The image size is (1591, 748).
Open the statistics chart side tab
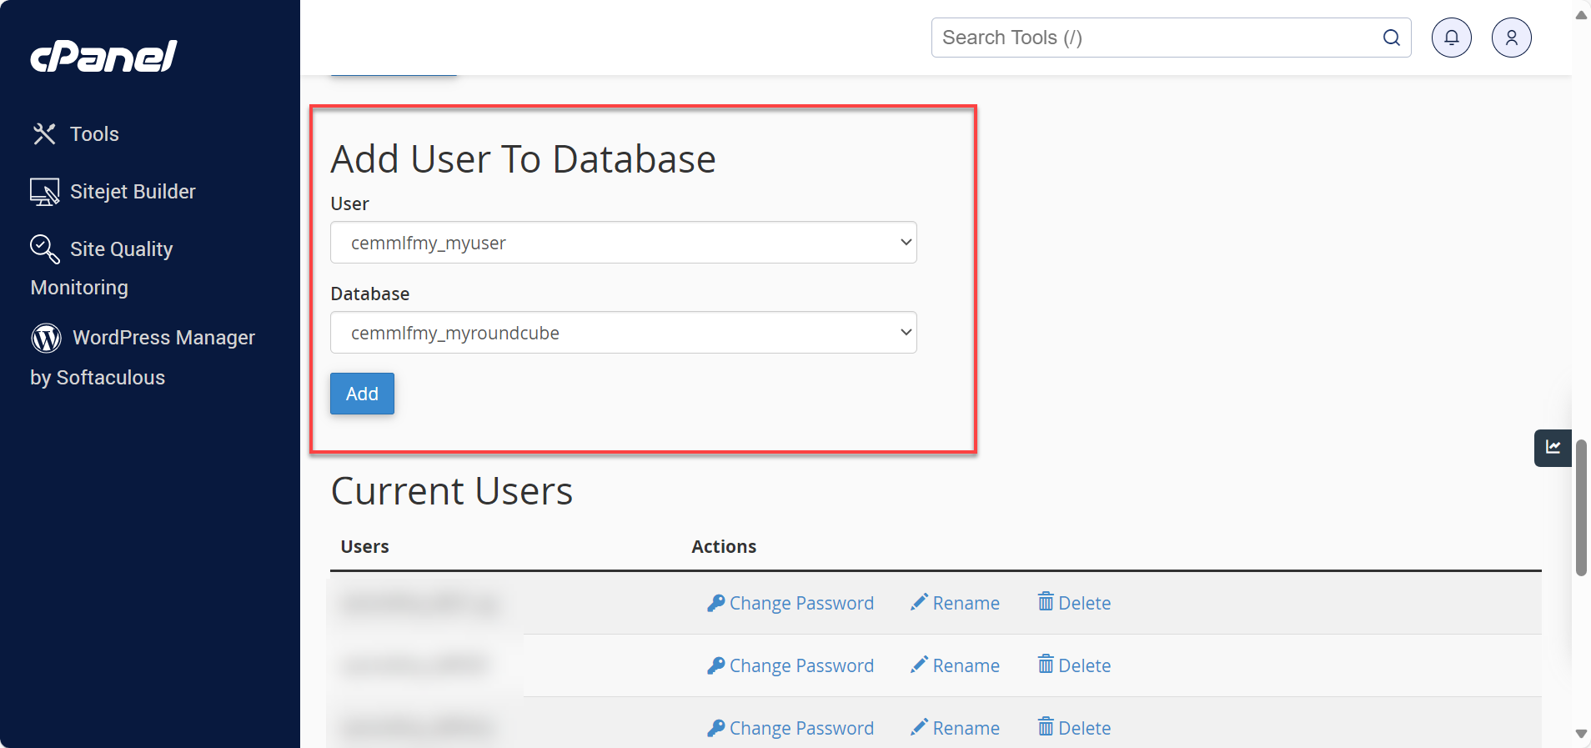(x=1553, y=448)
